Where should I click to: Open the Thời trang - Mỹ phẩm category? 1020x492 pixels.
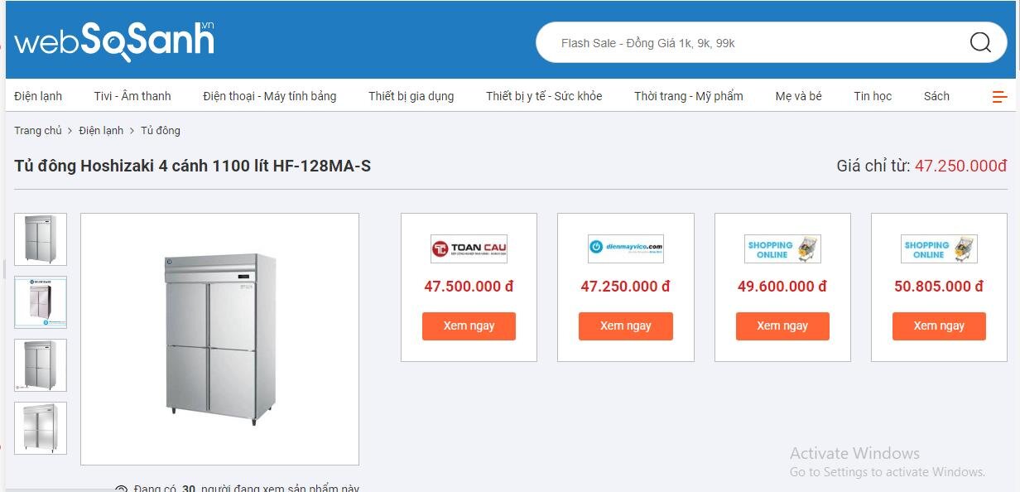688,96
